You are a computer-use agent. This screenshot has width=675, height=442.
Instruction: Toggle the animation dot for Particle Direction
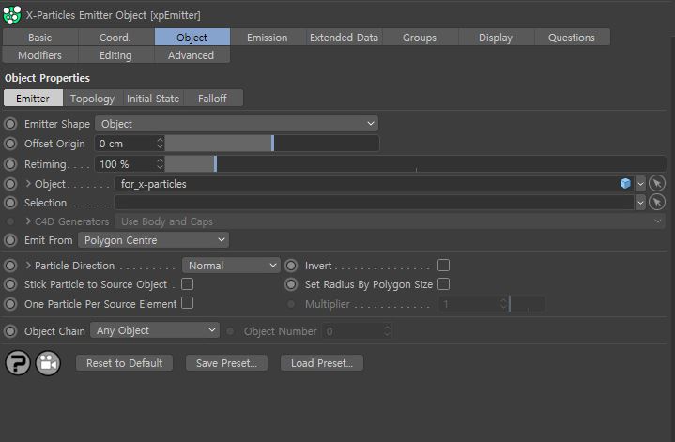pos(10,266)
